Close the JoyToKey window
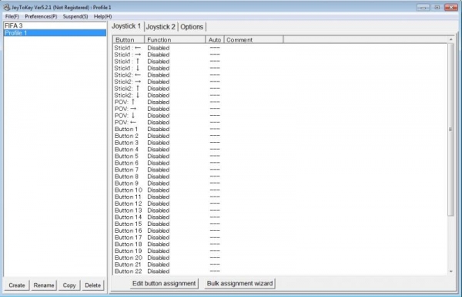This screenshot has width=462, height=297. click(x=451, y=8)
